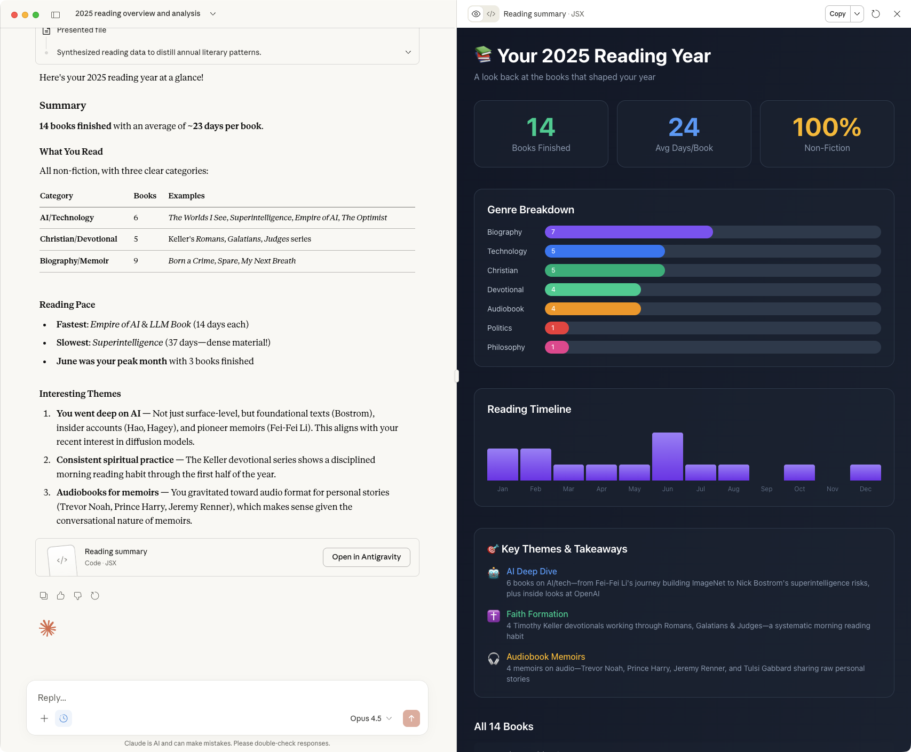The image size is (911, 752).
Task: Send the reply with the arrow button
Action: pyautogui.click(x=411, y=718)
